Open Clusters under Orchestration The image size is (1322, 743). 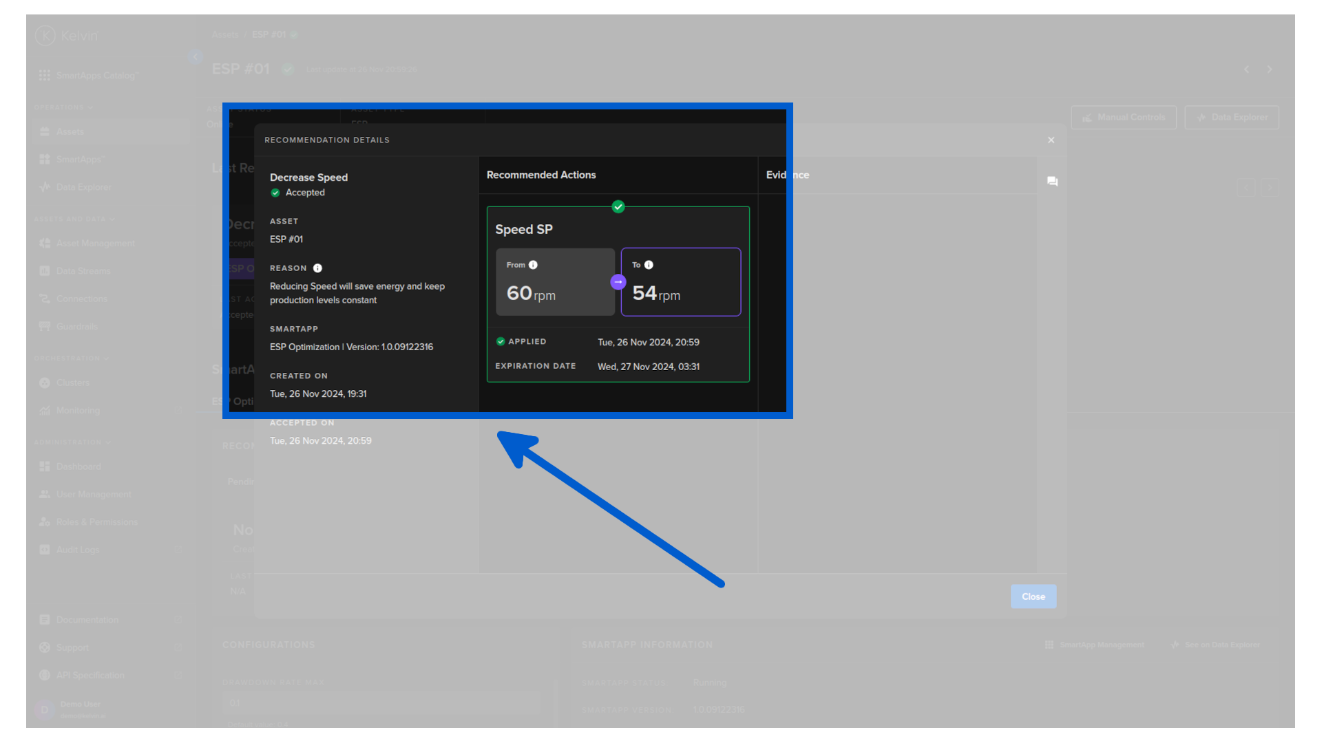pos(72,383)
